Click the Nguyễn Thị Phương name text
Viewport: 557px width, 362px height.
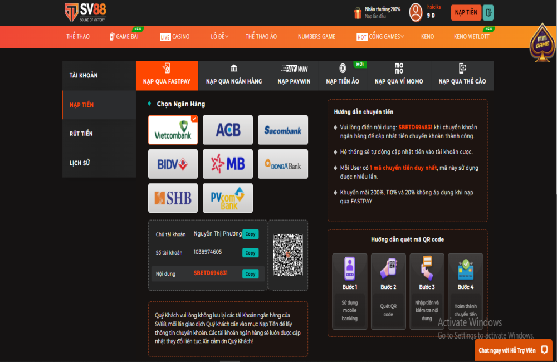[x=217, y=234]
